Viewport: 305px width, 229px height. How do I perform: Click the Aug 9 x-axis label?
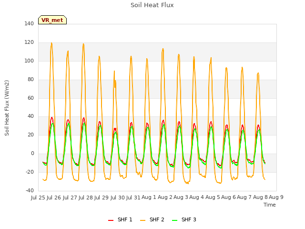[x=276, y=197]
